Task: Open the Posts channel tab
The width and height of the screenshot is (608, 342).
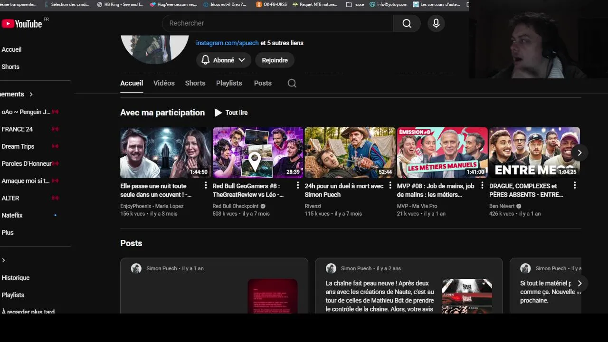Action: click(x=263, y=83)
